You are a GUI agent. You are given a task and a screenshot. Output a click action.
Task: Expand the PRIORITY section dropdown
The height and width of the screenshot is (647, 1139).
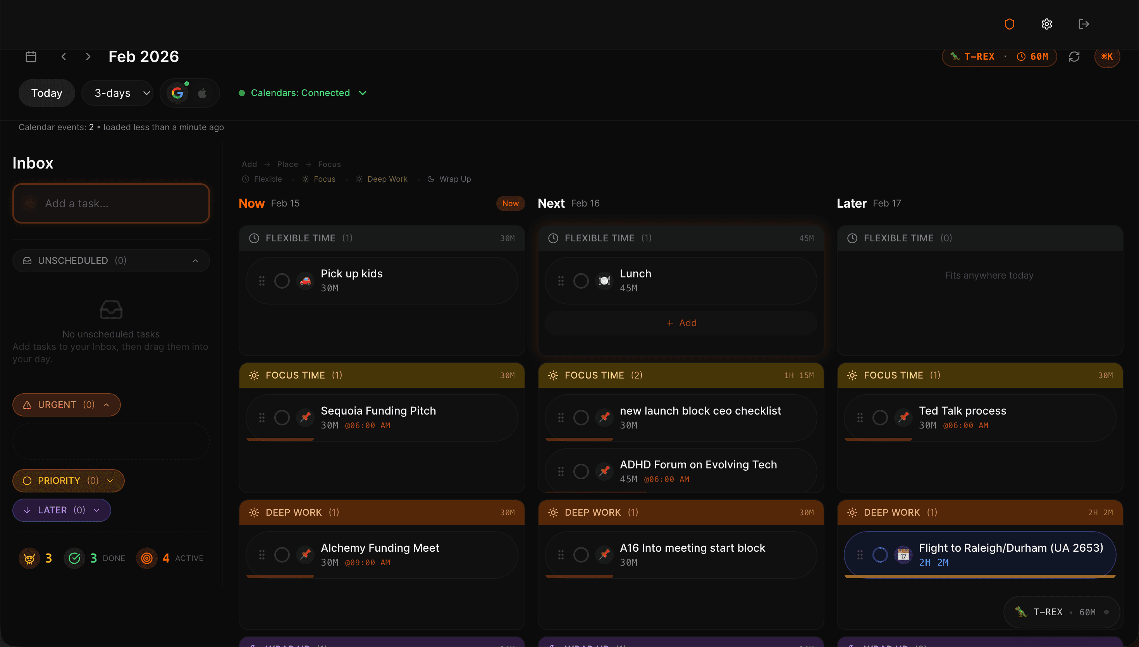(x=109, y=480)
